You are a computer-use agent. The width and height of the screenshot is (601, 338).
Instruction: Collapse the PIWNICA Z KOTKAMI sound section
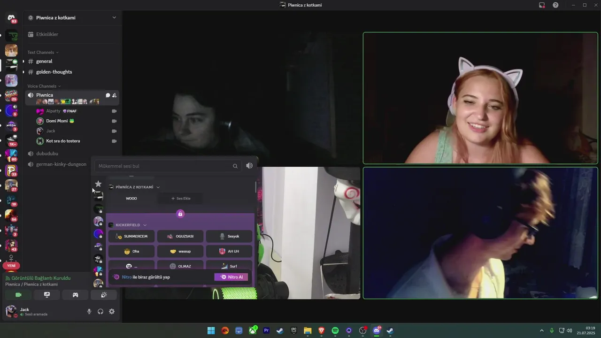[x=158, y=187]
